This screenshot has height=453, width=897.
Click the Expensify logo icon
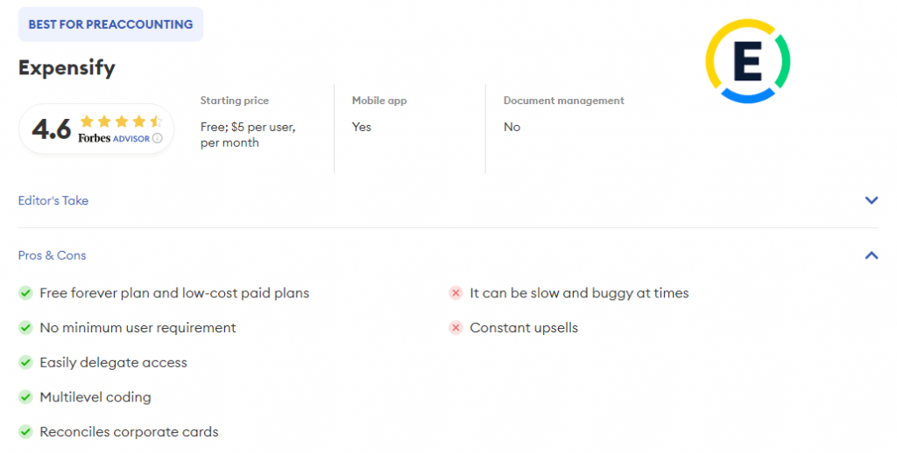(747, 59)
